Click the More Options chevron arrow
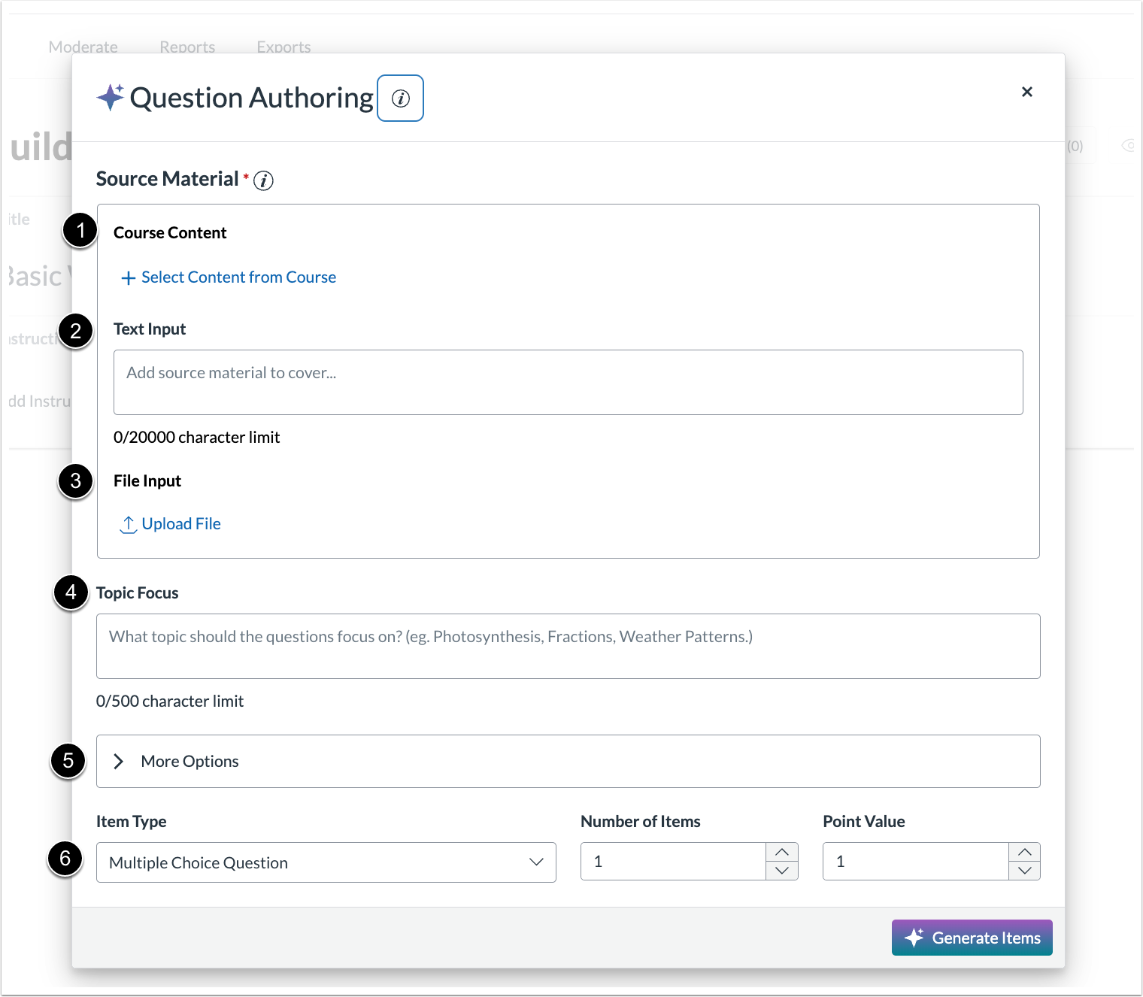Screen dimensions: 1143x997 point(119,762)
